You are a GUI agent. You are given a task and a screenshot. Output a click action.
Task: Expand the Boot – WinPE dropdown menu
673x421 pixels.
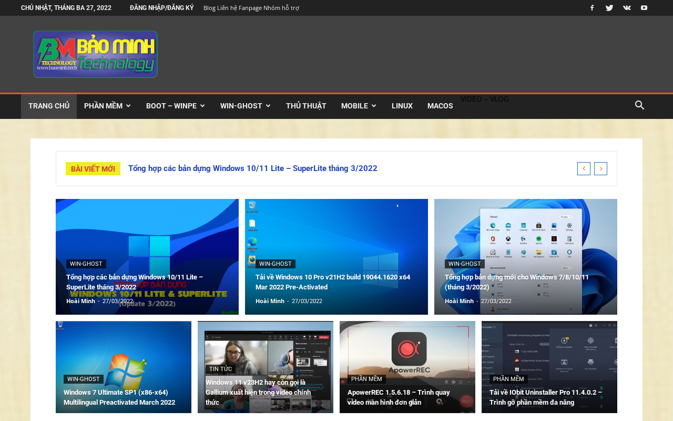176,106
